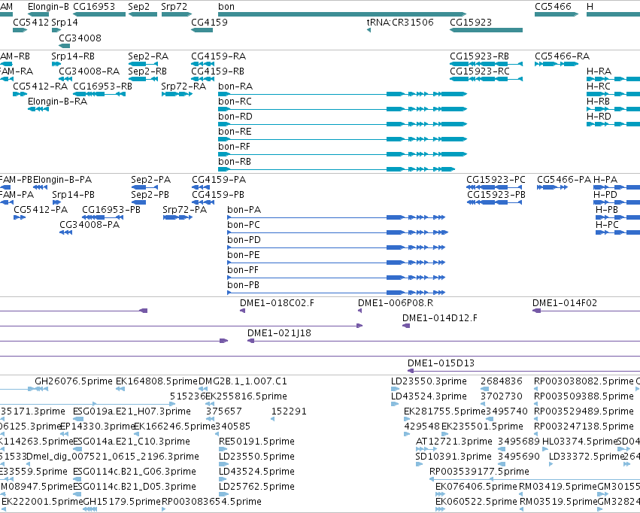Select the Sep2 gene in top track
The height and width of the screenshot is (513, 640).
pyautogui.click(x=143, y=14)
